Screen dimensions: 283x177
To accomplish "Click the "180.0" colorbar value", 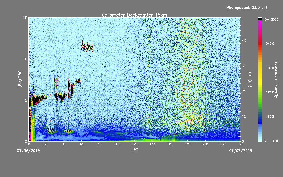I will [x=270, y=68].
